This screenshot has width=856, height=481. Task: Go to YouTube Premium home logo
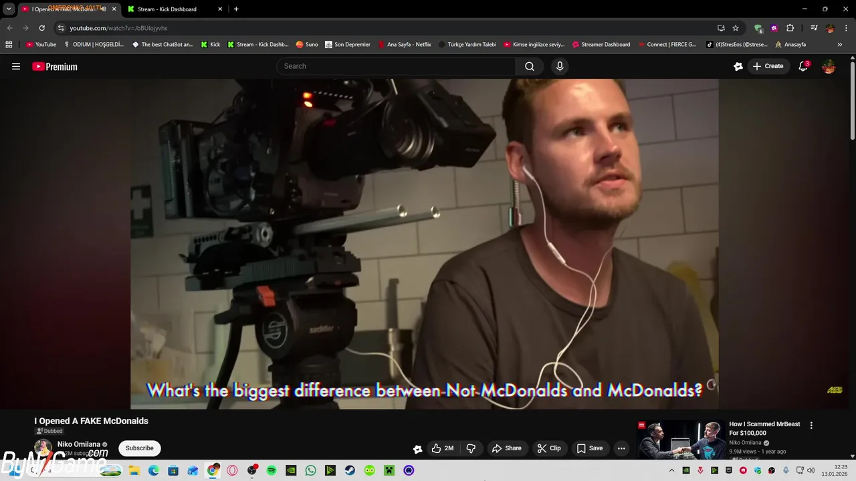click(55, 66)
